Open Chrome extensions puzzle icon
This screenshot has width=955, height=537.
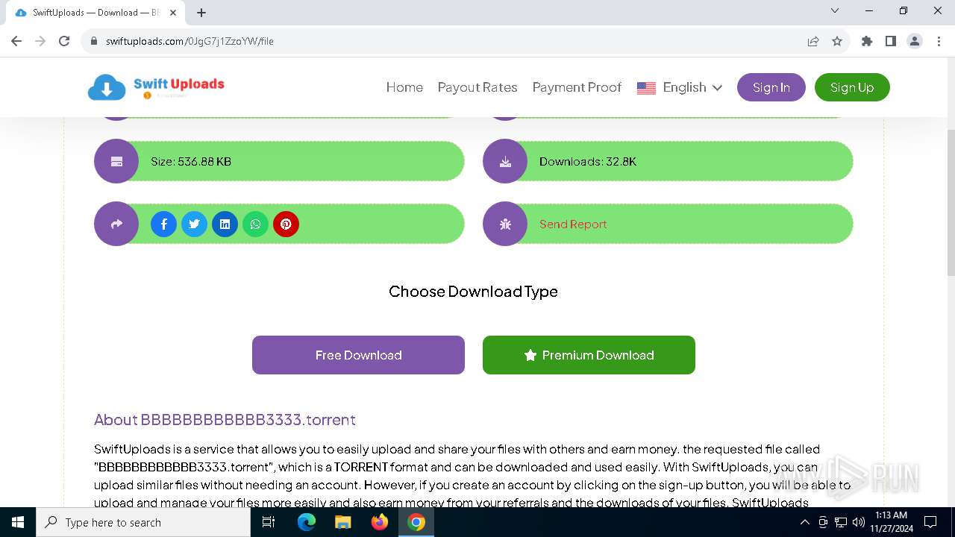[x=867, y=41]
